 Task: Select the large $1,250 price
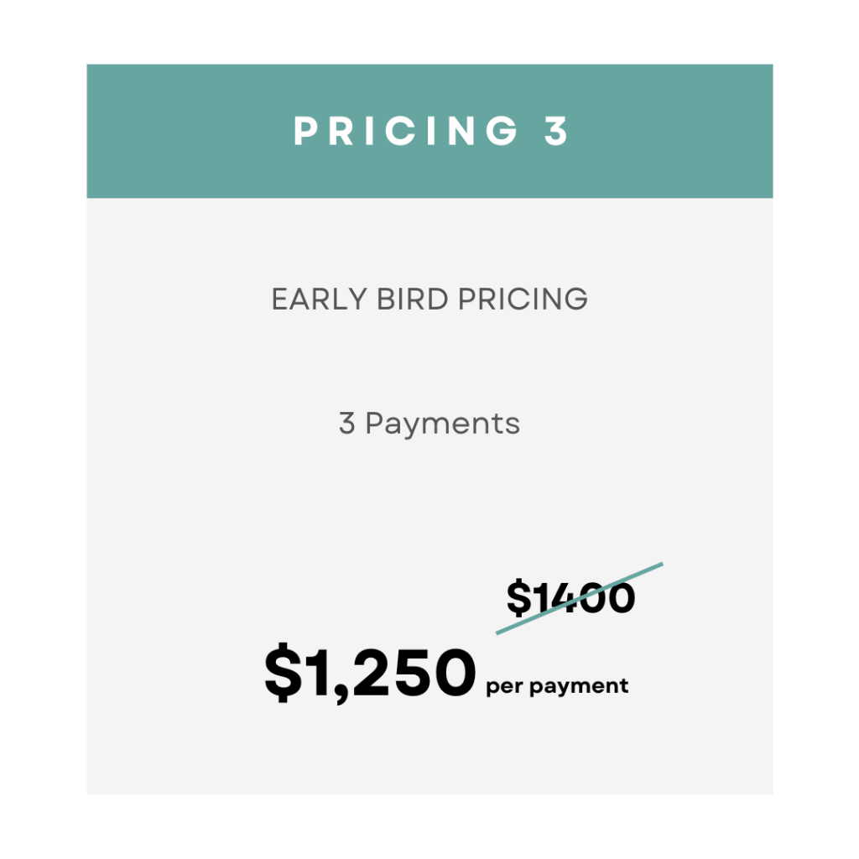[370, 672]
